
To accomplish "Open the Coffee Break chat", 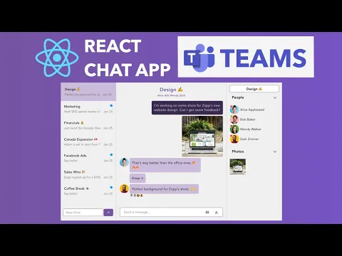I will pos(88,191).
